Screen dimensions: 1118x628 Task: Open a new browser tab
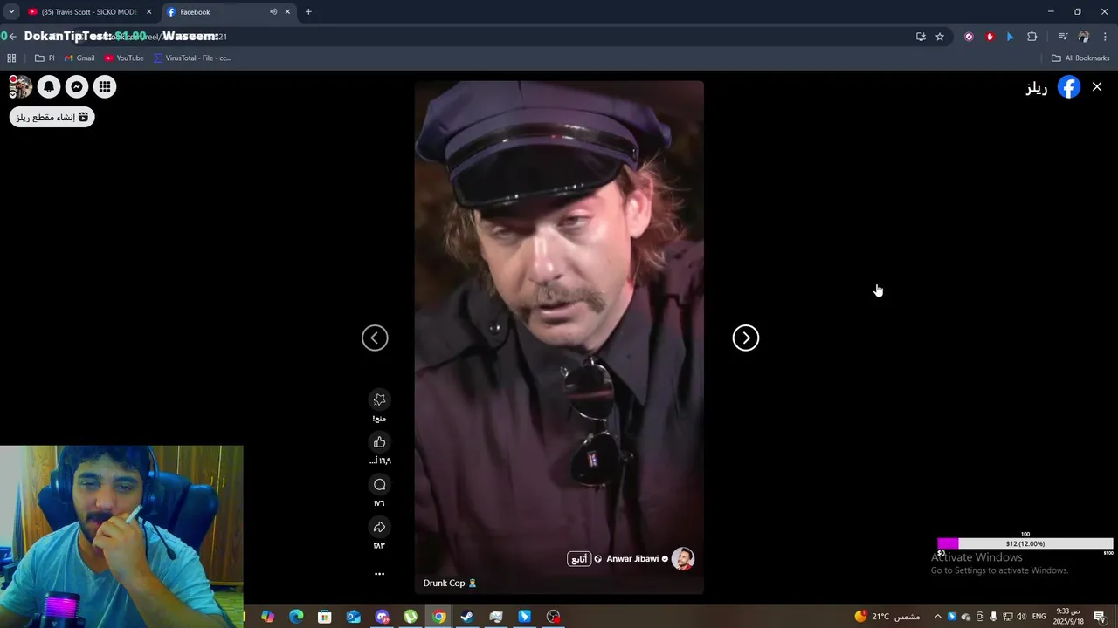(308, 12)
